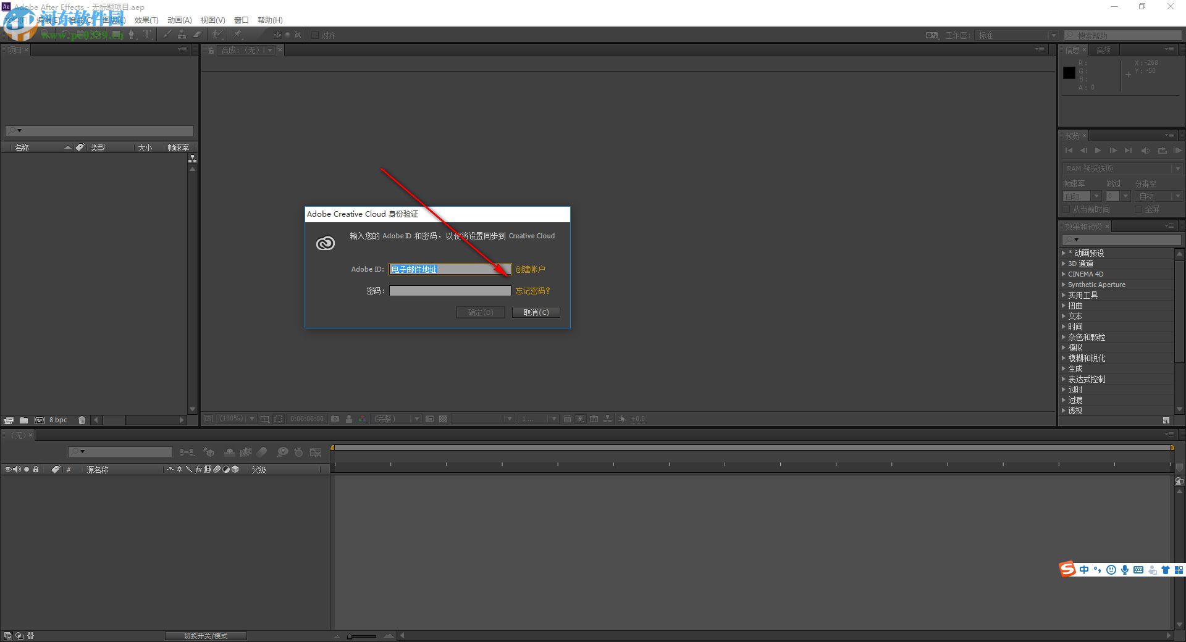
Task: Click the new composition icon in Project panel
Action: (x=40, y=420)
